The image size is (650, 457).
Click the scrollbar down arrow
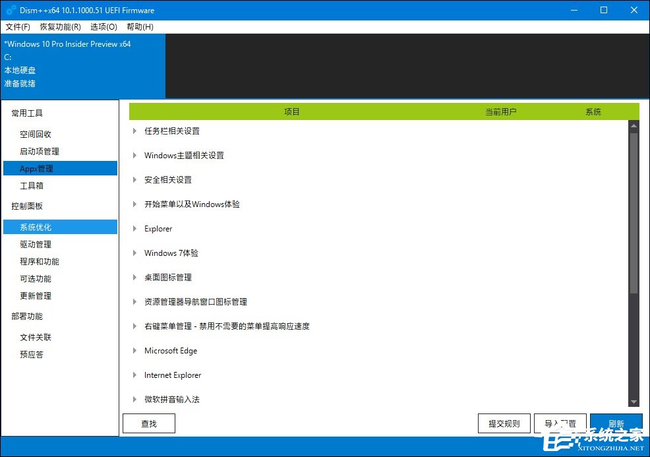click(634, 402)
